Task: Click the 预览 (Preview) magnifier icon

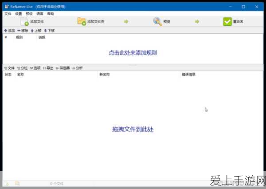Action: [157, 21]
